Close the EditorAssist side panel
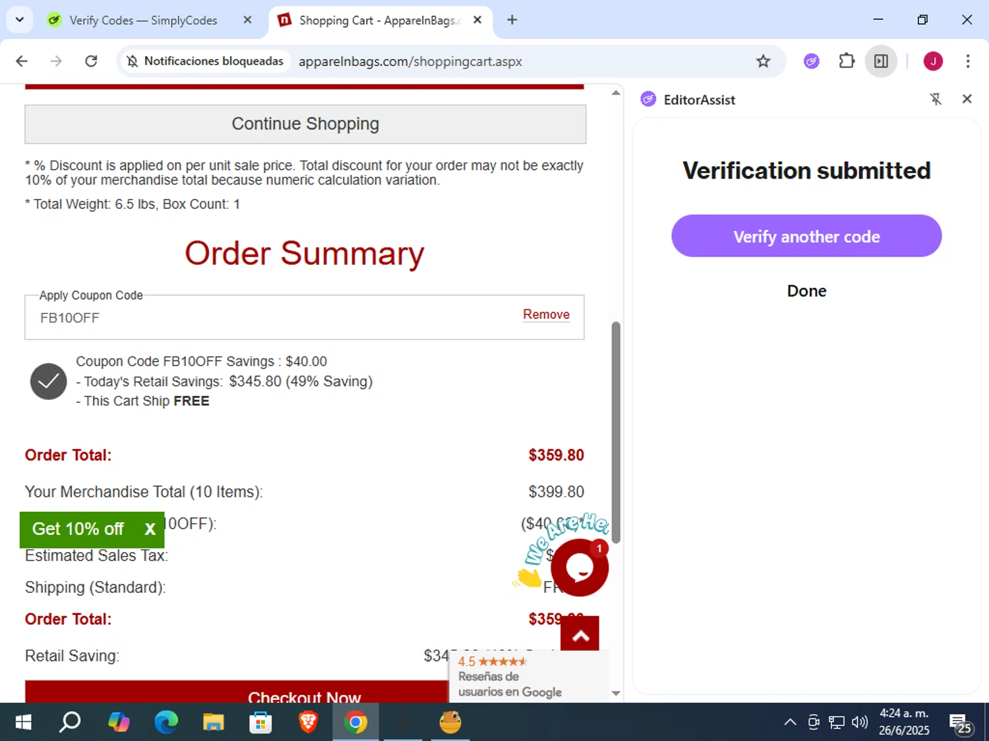 [967, 99]
